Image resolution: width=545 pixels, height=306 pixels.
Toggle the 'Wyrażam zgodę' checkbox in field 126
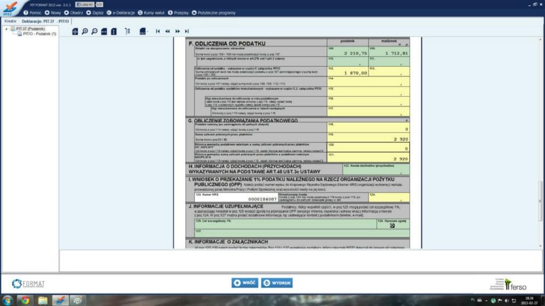click(392, 225)
